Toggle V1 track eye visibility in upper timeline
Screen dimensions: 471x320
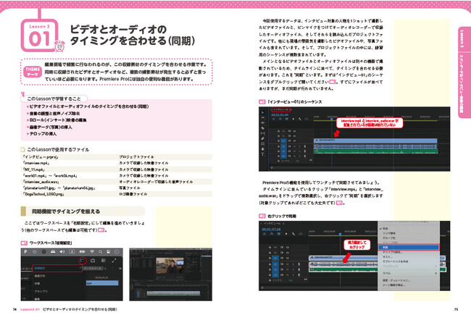[294, 140]
